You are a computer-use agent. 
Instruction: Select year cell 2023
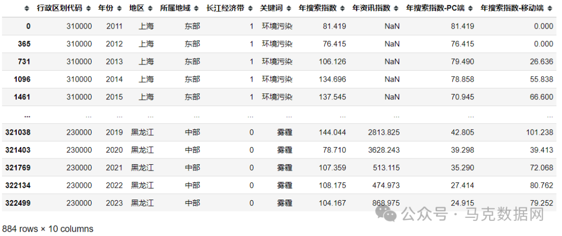point(114,203)
